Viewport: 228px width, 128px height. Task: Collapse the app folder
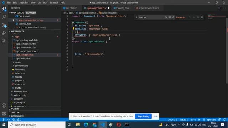point(13,37)
